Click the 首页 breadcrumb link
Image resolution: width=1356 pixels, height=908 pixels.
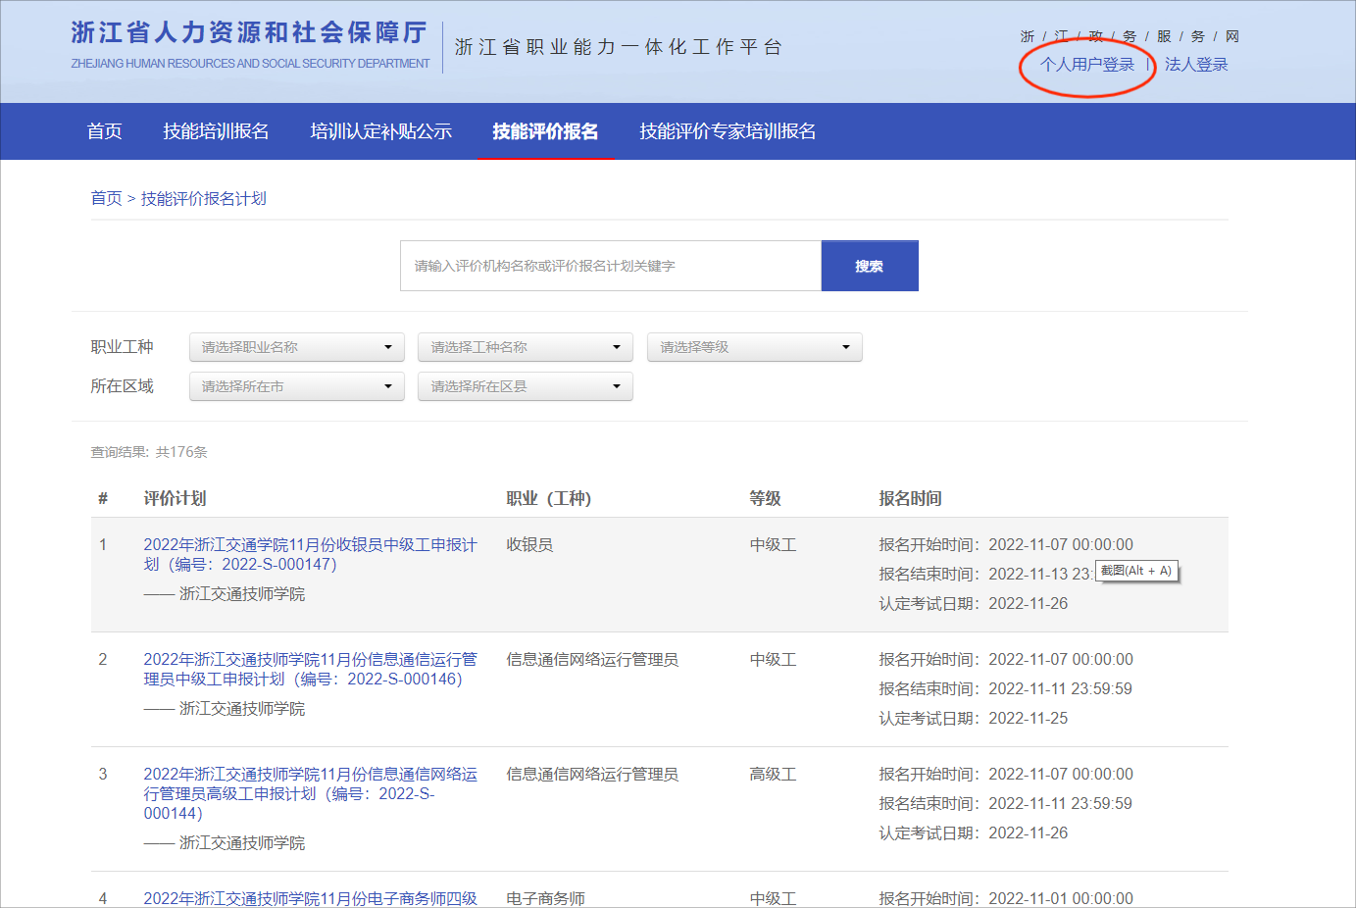coord(106,199)
